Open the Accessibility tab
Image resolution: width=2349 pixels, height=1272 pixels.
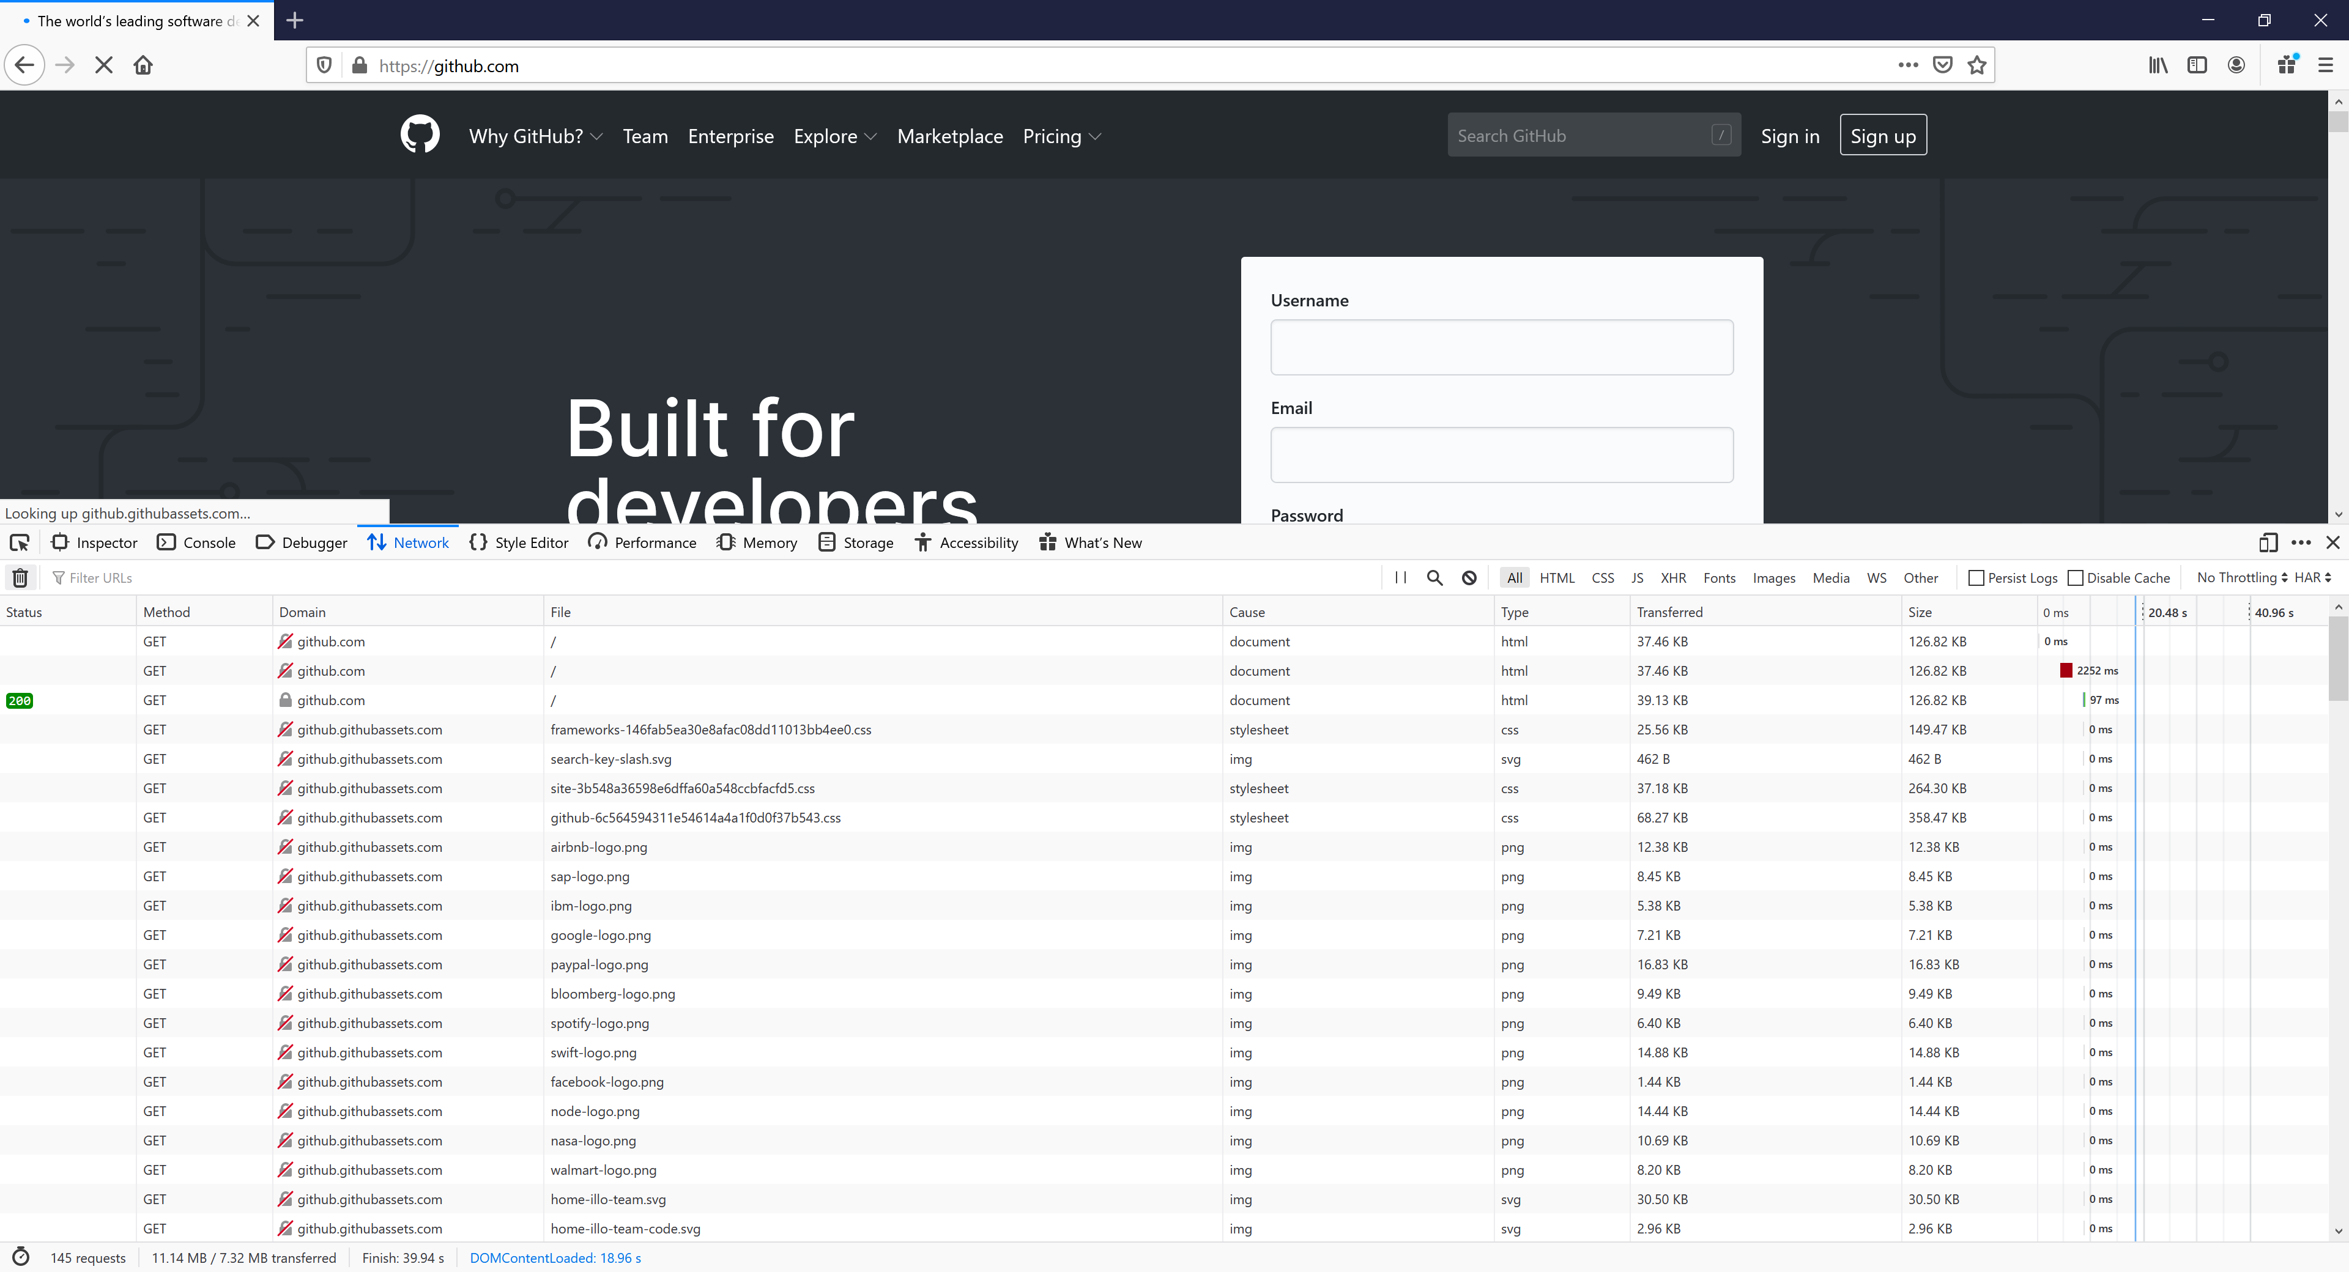coord(966,544)
